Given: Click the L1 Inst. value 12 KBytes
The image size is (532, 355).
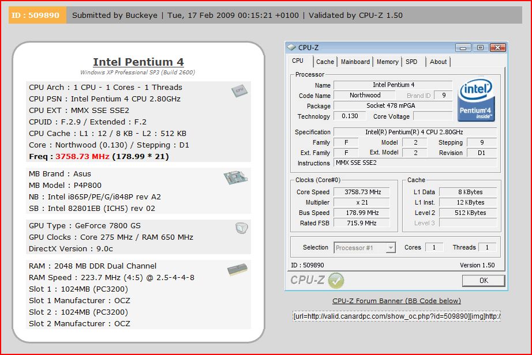Looking at the screenshot, I should click(x=468, y=202).
